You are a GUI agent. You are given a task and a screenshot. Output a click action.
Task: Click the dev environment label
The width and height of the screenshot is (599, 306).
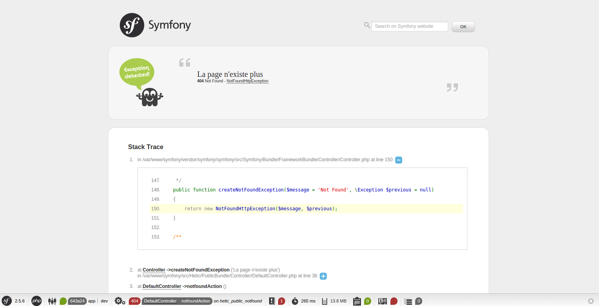104,301
